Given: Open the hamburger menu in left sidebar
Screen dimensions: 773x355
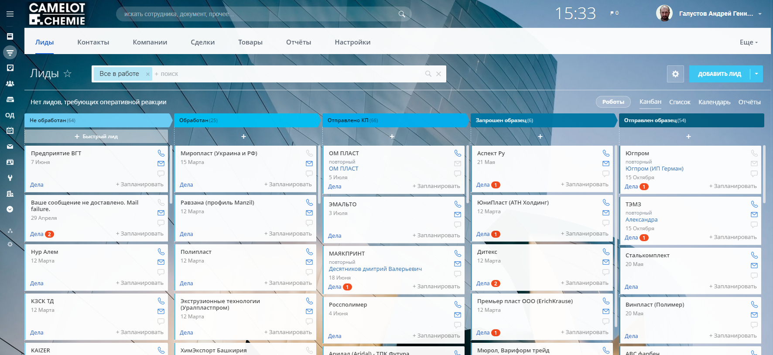Looking at the screenshot, I should point(10,14).
